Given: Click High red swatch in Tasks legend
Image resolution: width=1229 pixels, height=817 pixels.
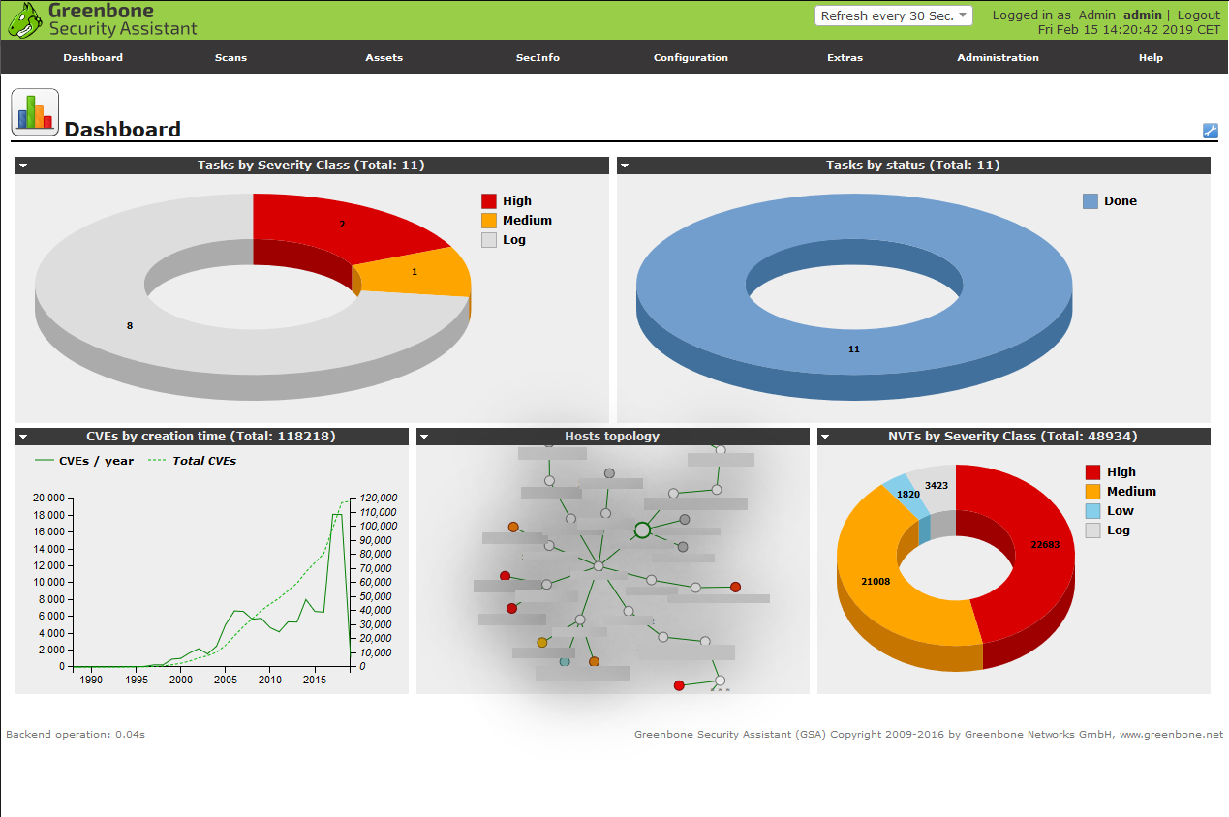Looking at the screenshot, I should point(489,201).
